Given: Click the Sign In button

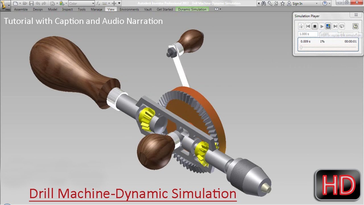Looking at the screenshot, I should click(295, 3).
